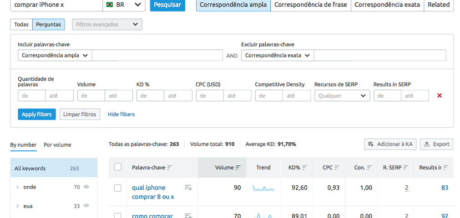Viewport: 460px width, 218px height.
Task: Switch groups view to Por volume
Action: click(57, 145)
